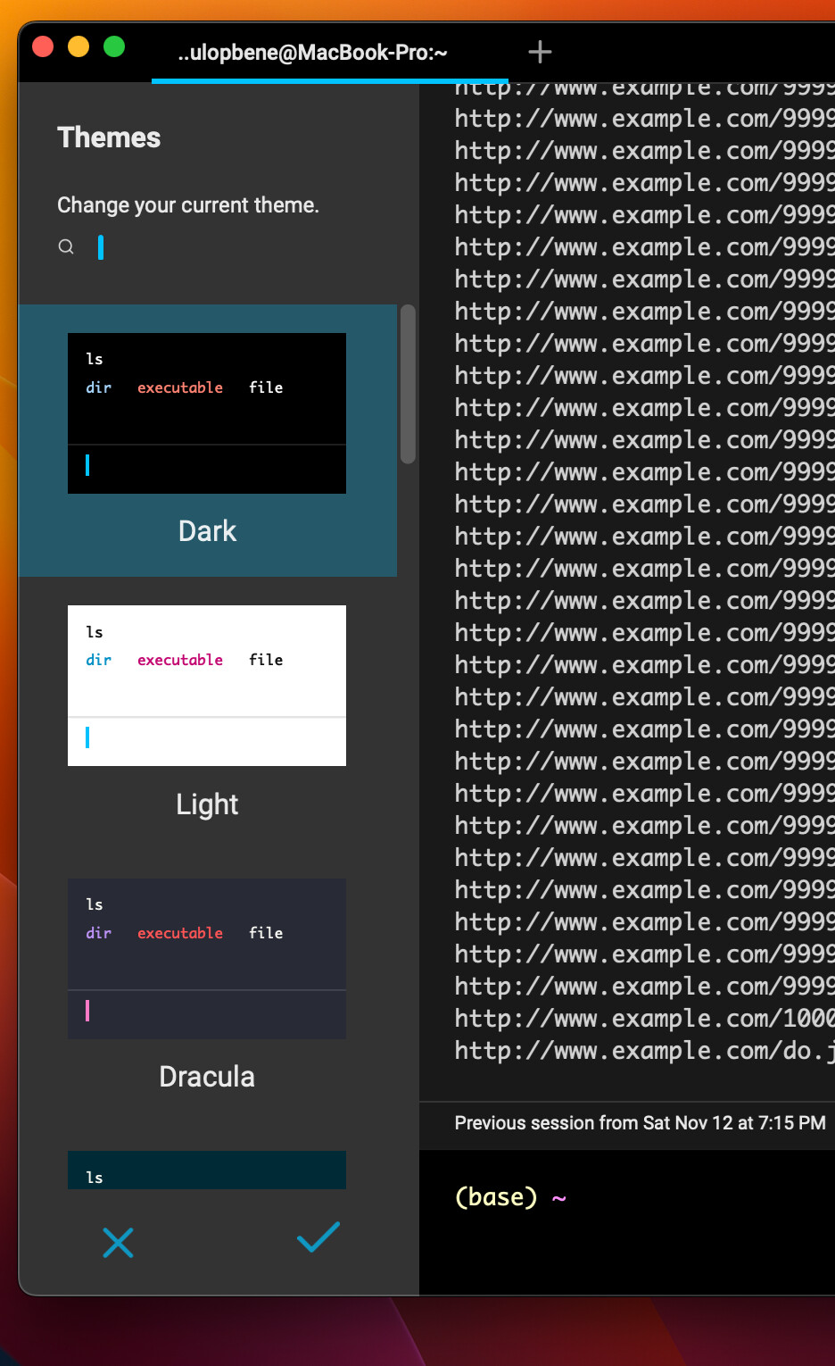Cancel theme change with the X icon
The width and height of the screenshot is (835, 1366).
pyautogui.click(x=118, y=1242)
